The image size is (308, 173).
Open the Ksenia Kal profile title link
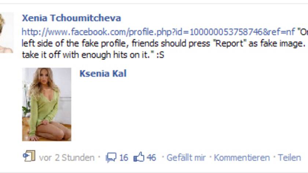click(x=103, y=74)
